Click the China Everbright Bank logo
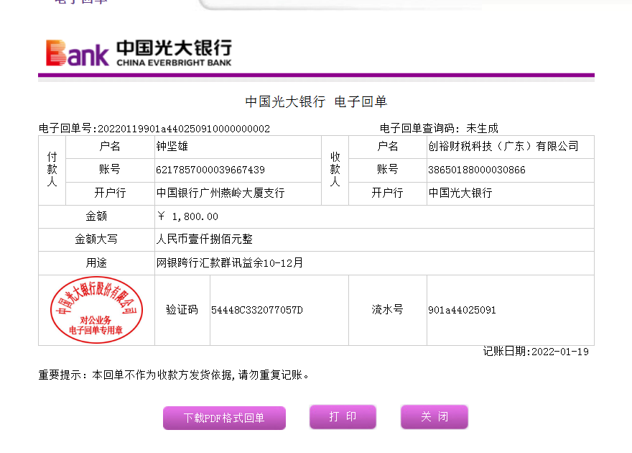 pos(139,52)
